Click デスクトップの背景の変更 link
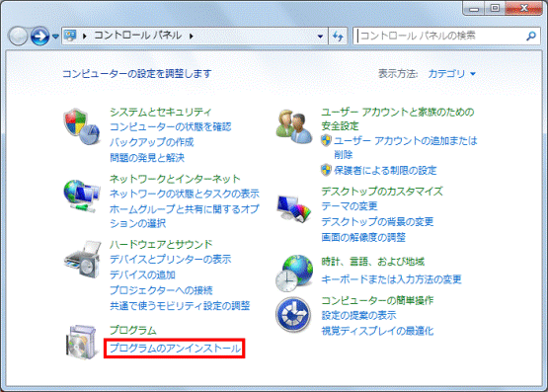This screenshot has width=548, height=392. [377, 221]
